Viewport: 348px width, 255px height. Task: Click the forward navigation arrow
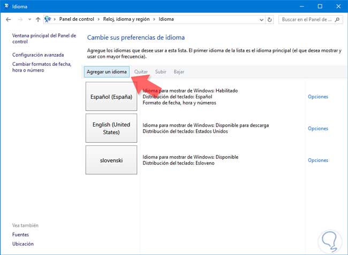[20, 19]
